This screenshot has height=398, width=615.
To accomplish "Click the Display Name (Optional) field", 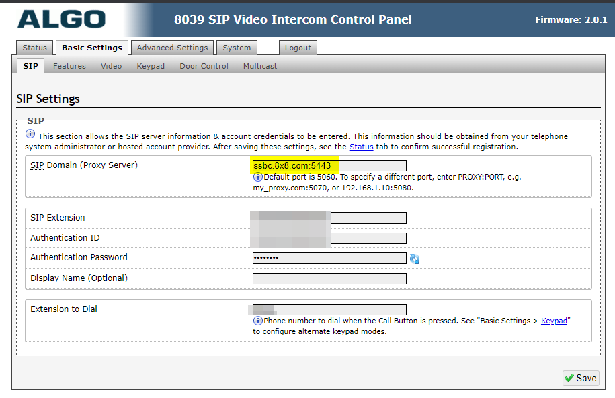I will tap(329, 279).
